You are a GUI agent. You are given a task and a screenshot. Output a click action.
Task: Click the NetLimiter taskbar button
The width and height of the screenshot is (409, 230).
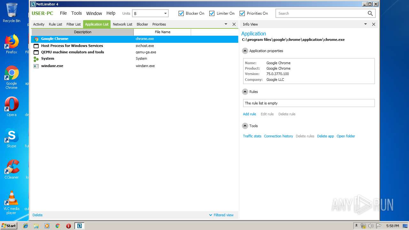[x=79, y=226]
